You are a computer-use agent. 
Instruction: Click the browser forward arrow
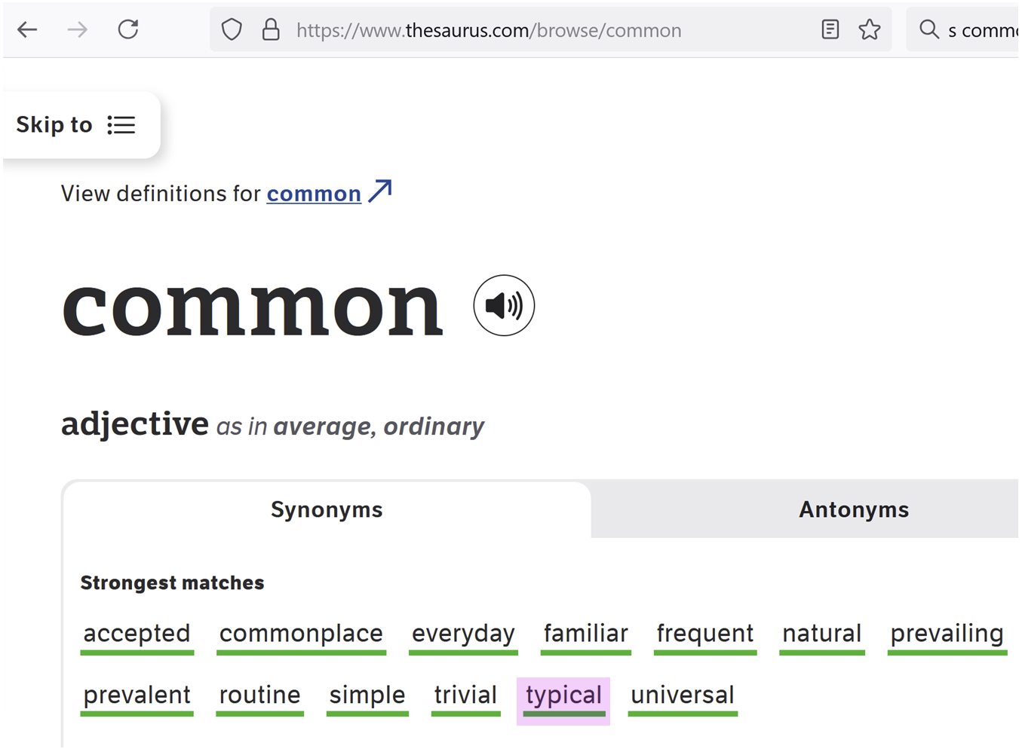click(x=77, y=30)
